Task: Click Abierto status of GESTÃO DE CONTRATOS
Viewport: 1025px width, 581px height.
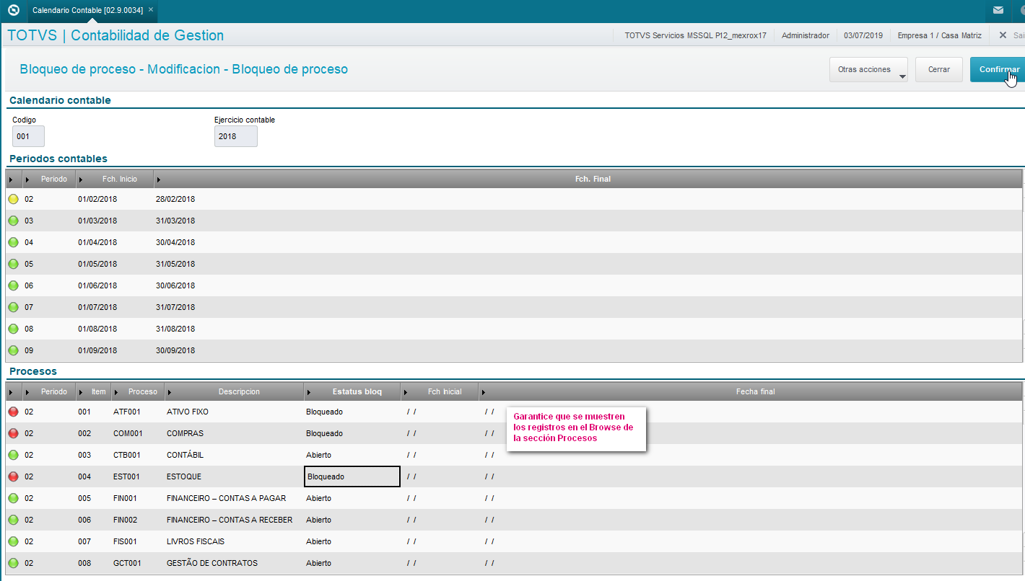Action: coord(319,563)
